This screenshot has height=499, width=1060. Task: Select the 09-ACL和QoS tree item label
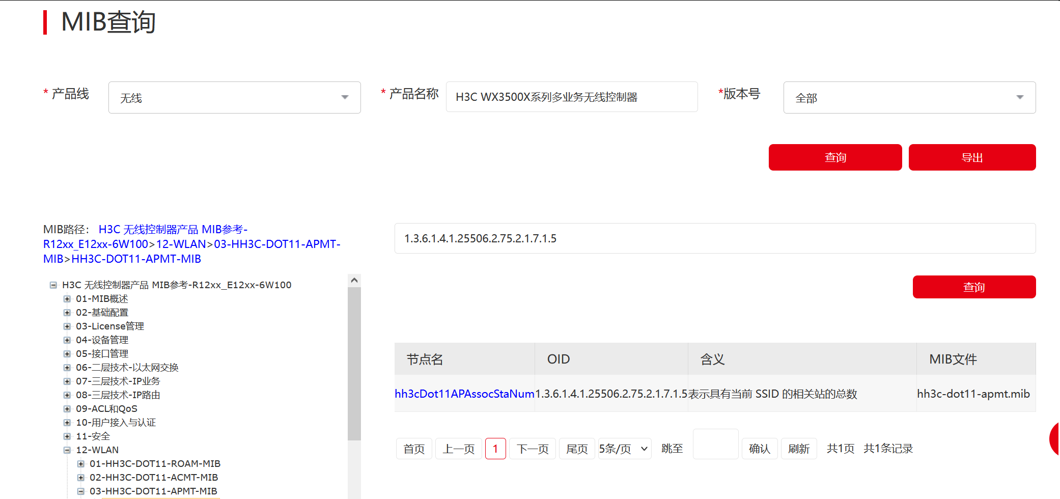tap(106, 409)
